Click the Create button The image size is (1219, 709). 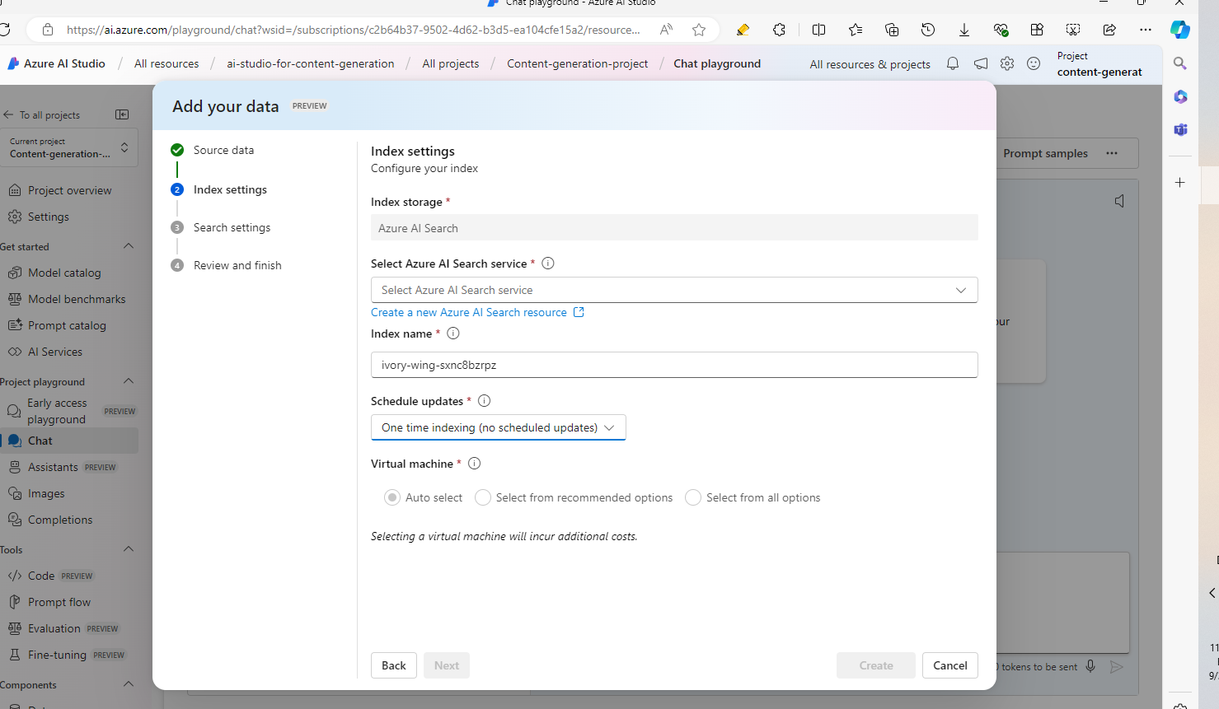pyautogui.click(x=876, y=665)
